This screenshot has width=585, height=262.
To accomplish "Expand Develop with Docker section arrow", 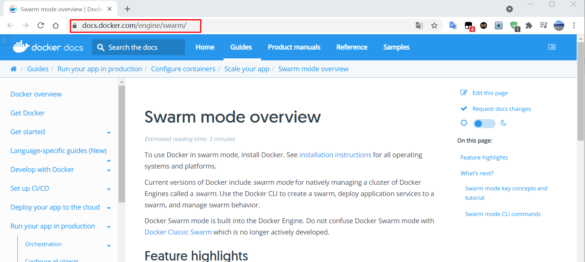I will pos(109,170).
